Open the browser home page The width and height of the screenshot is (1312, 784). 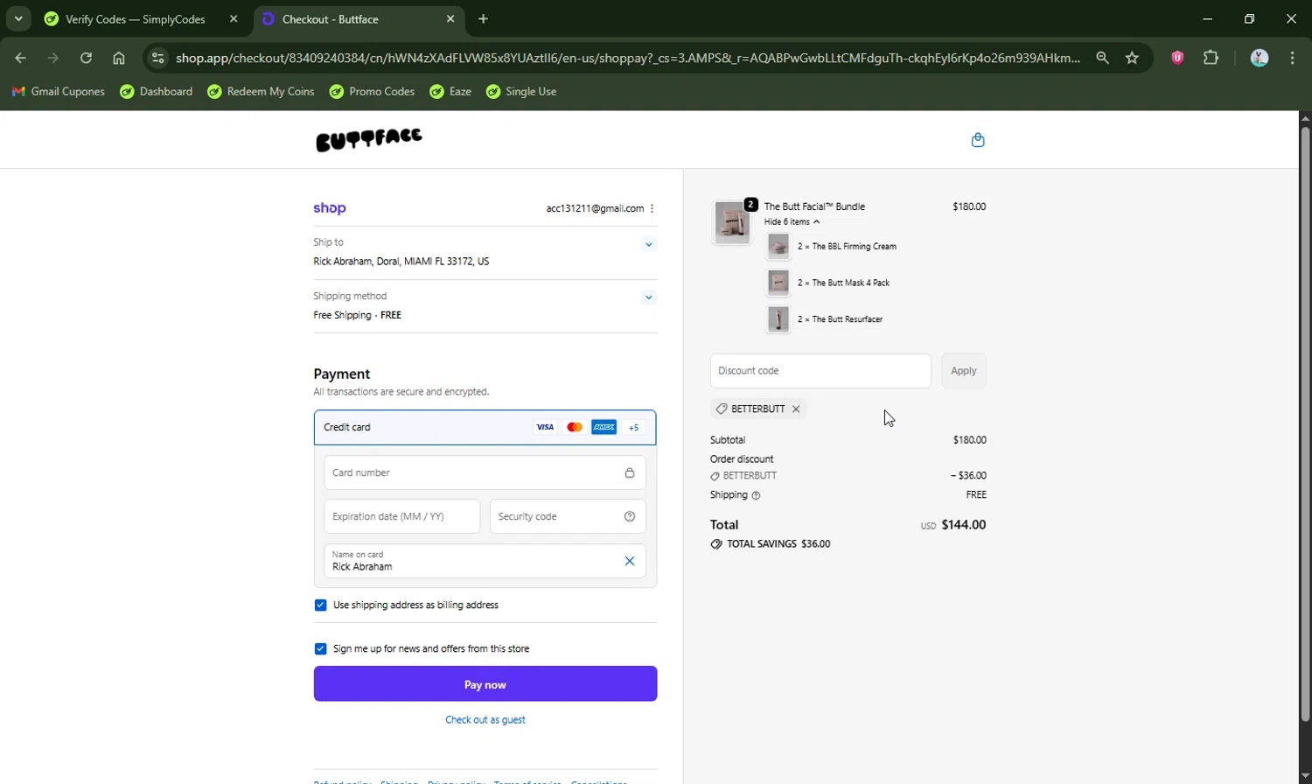[119, 58]
